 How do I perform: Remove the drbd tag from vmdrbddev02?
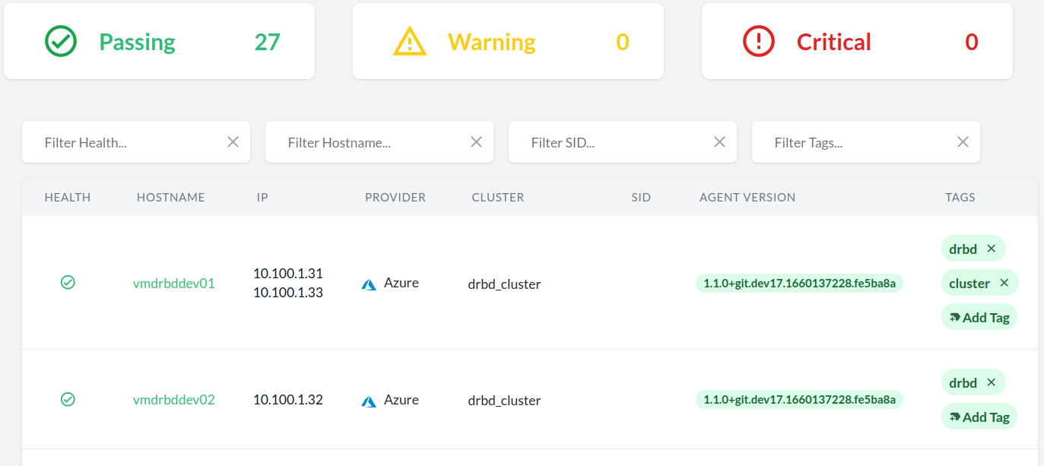coord(991,382)
